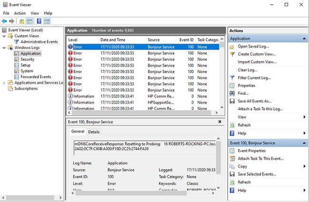Open the Copy submenu arrow in Actions
This screenshot has width=309, height=202.
pyautogui.click(x=304, y=166)
